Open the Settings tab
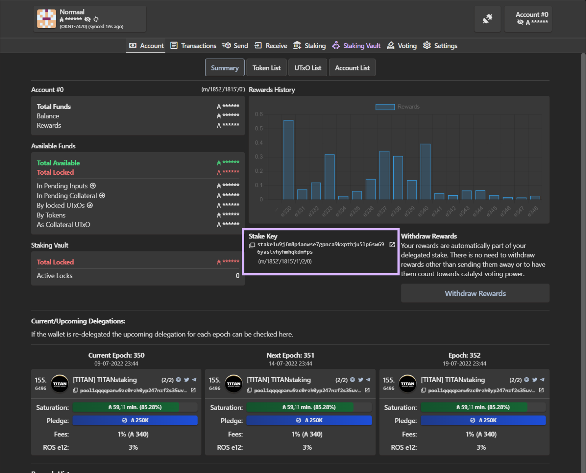 (440, 46)
